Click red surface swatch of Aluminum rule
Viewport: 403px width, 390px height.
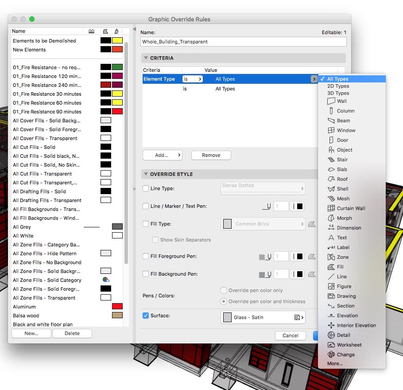click(117, 306)
